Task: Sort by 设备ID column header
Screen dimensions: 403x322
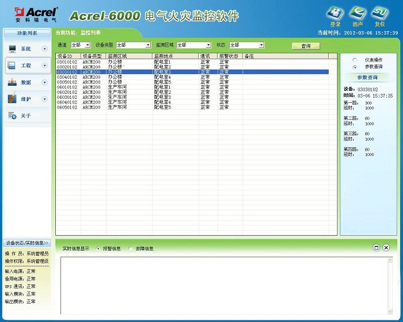Action: pyautogui.click(x=69, y=56)
